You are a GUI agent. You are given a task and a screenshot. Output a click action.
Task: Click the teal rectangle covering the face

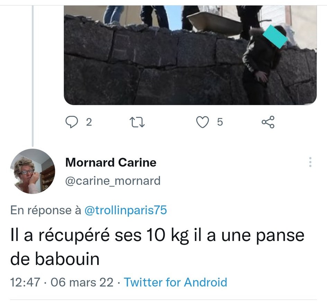[275, 36]
